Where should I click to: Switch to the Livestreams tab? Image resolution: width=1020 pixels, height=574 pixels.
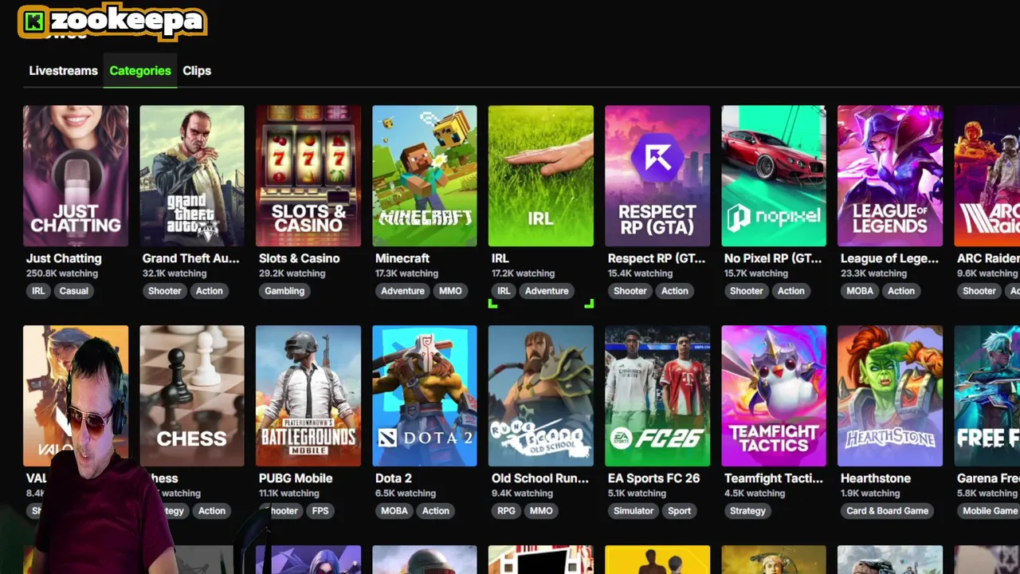(63, 71)
